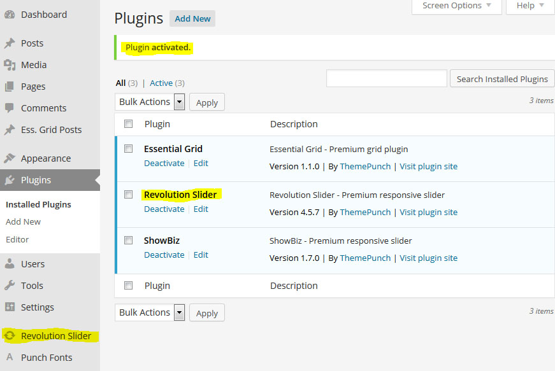The image size is (555, 371).
Task: Click the Posts pushpin icon
Action: coord(10,43)
